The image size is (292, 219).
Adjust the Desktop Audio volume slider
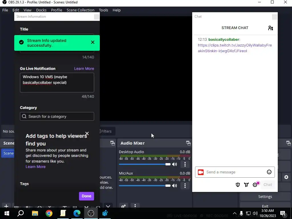tap(145, 164)
